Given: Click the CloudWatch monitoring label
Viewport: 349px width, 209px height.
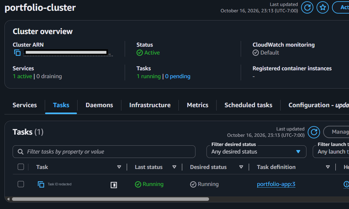Looking at the screenshot, I should point(283,45).
